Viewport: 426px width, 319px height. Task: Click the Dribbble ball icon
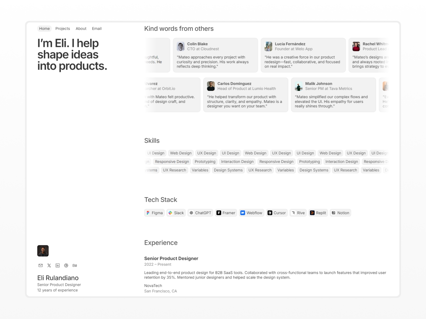click(x=66, y=265)
